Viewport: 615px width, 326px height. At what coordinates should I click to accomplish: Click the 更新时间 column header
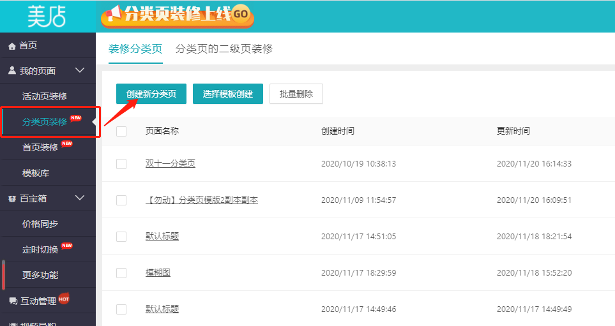pyautogui.click(x=513, y=131)
